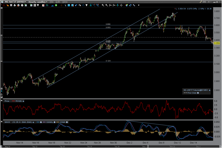Click the MACD indicator label
Screen dimensions: 222x148
(x=7, y=122)
